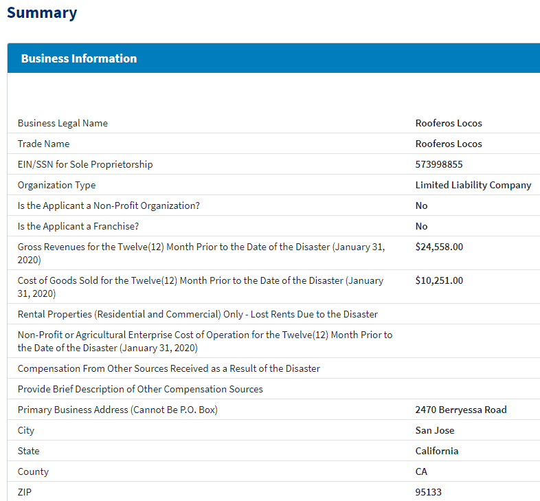Click the Summary page heading

[x=42, y=13]
